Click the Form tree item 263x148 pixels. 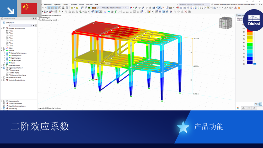(x=13, y=63)
